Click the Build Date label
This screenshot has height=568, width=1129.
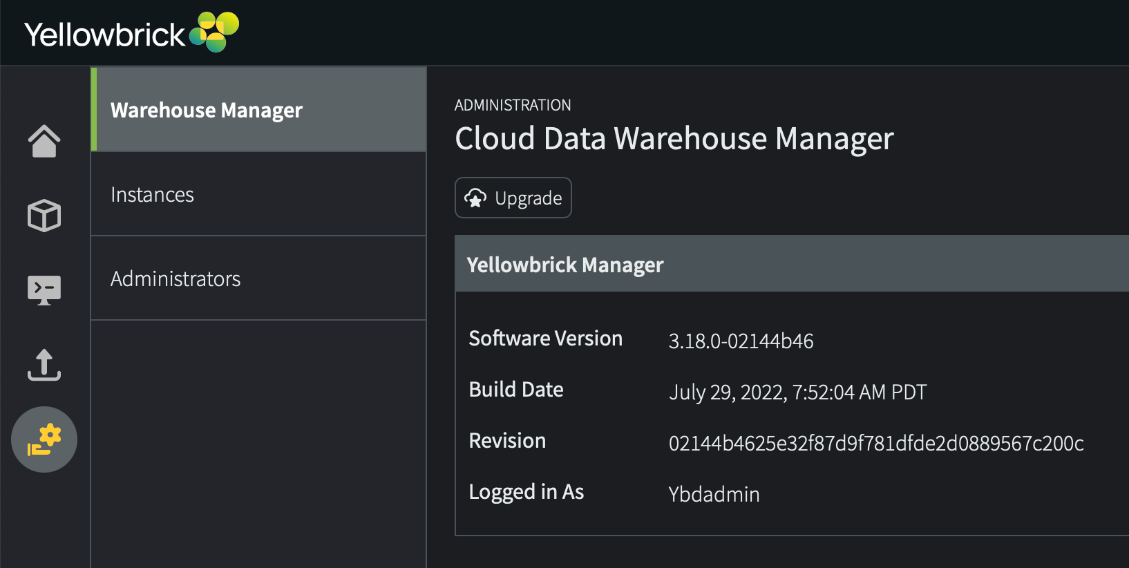516,389
